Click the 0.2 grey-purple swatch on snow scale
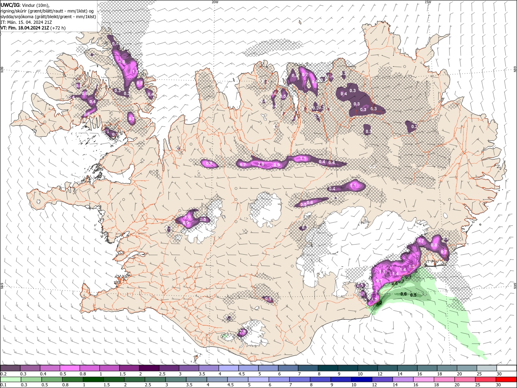The width and height of the screenshot is (517, 388). point(10,368)
